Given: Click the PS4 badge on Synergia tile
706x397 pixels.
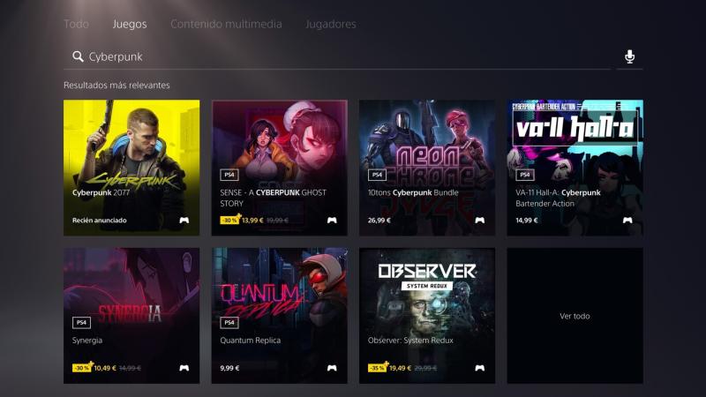Looking at the screenshot, I should pos(81,322).
